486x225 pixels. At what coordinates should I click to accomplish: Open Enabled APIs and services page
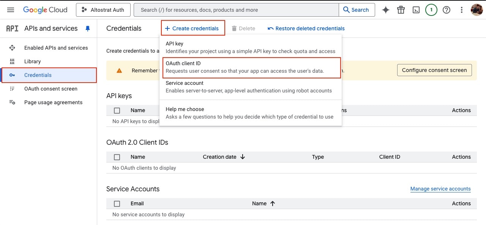click(x=56, y=48)
